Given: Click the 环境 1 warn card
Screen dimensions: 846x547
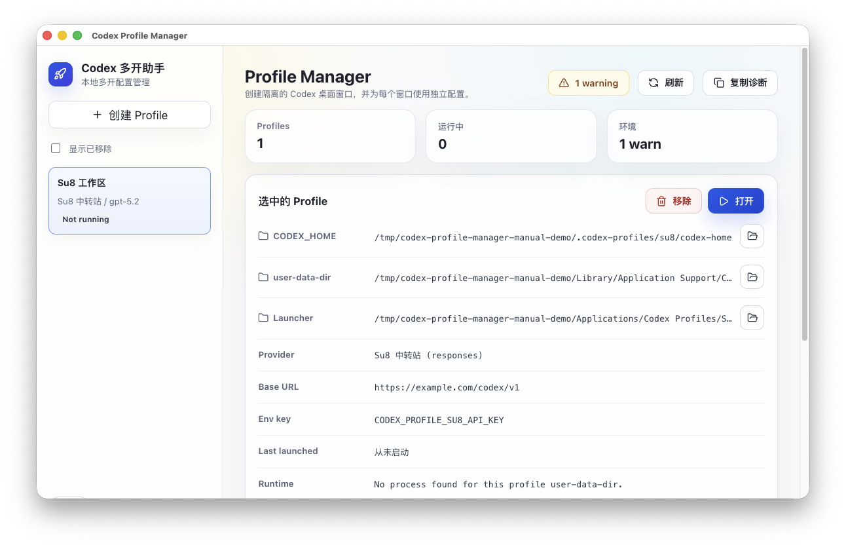Looking at the screenshot, I should point(692,136).
